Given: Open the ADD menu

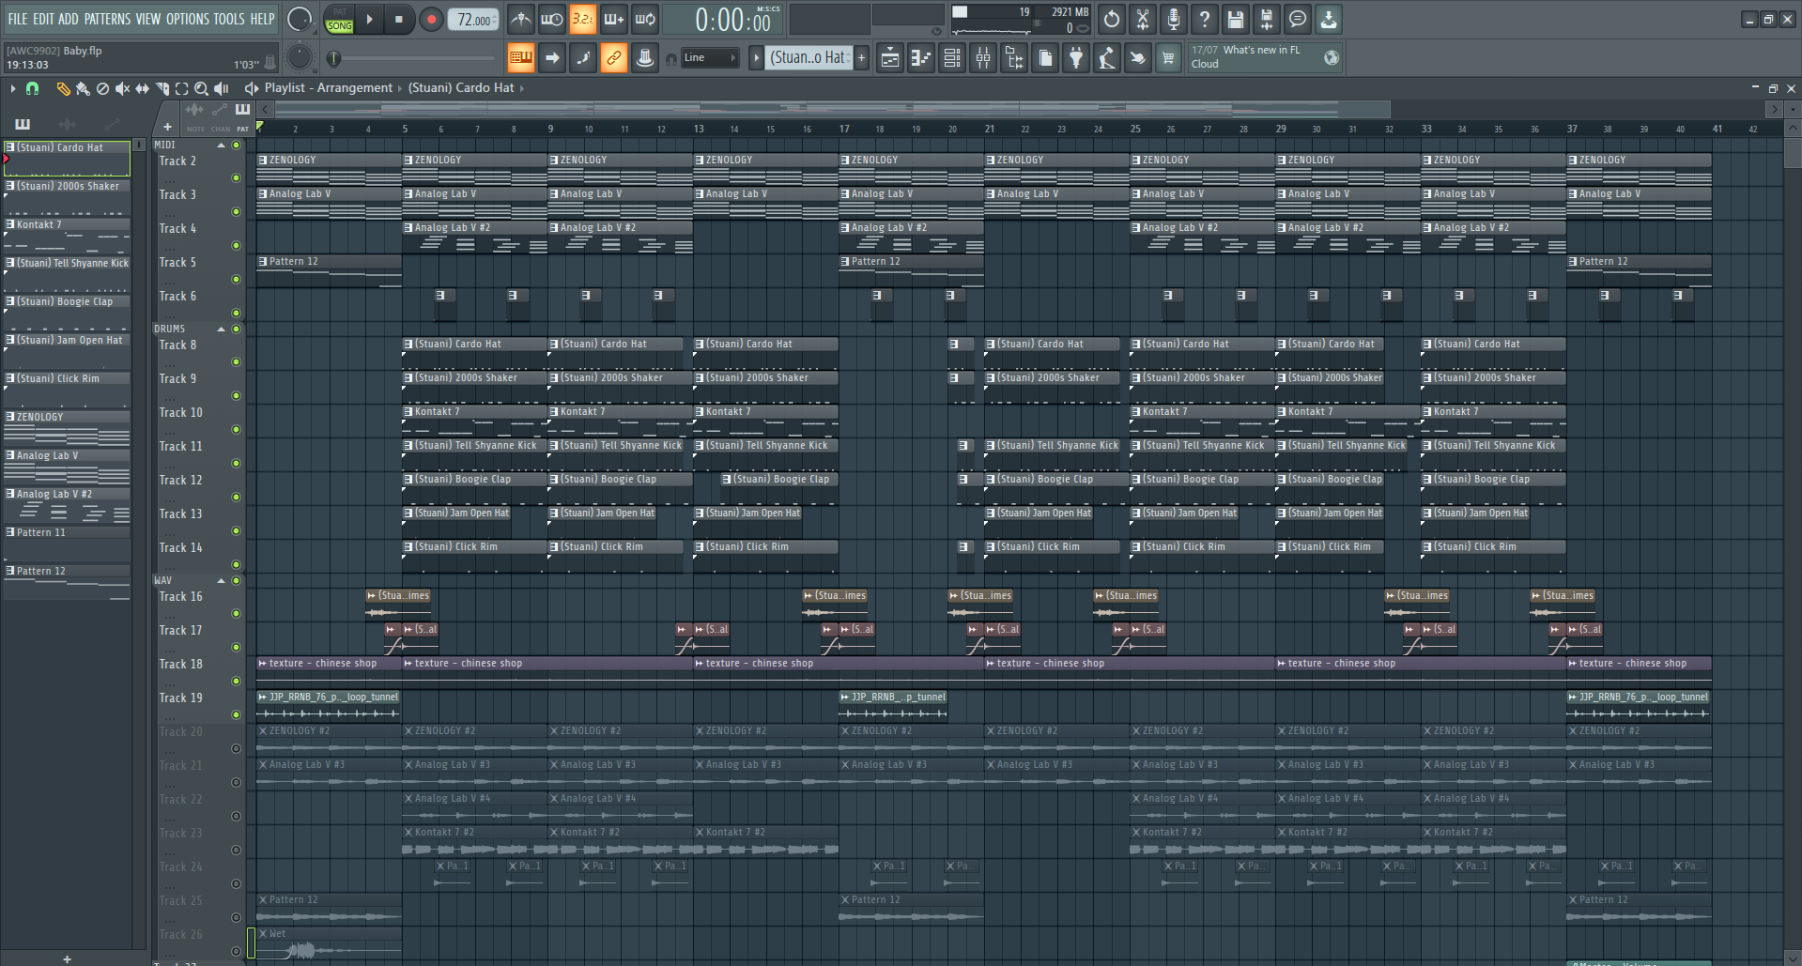Looking at the screenshot, I should [69, 19].
